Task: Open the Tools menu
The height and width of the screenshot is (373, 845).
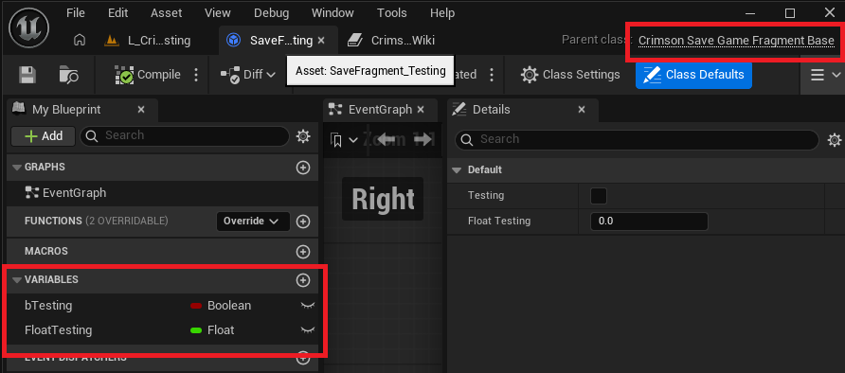Action: click(392, 13)
